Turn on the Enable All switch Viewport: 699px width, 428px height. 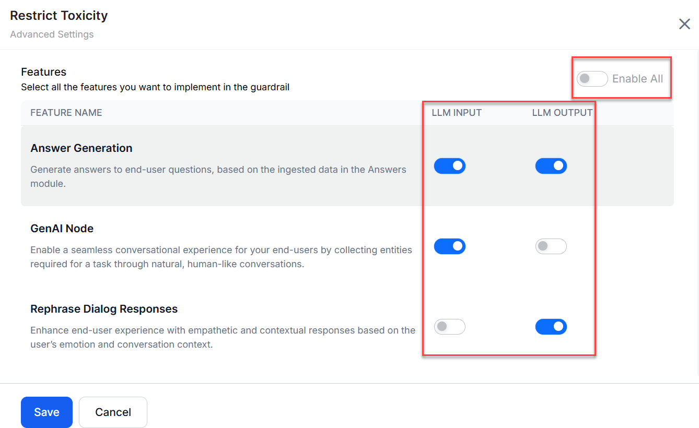point(592,79)
